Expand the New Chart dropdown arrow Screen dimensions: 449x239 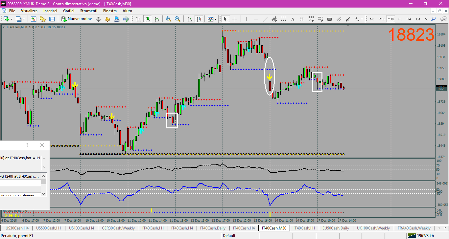point(12,19)
